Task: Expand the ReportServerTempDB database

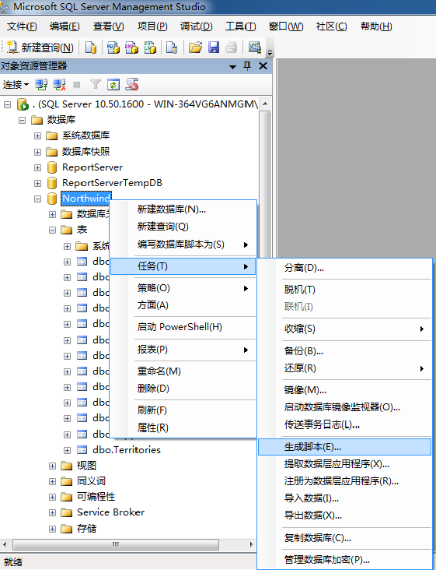Action: (x=37, y=183)
